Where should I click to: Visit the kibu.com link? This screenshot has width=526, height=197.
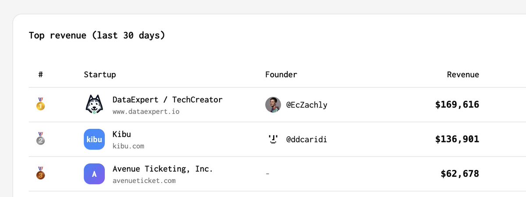pos(128,146)
